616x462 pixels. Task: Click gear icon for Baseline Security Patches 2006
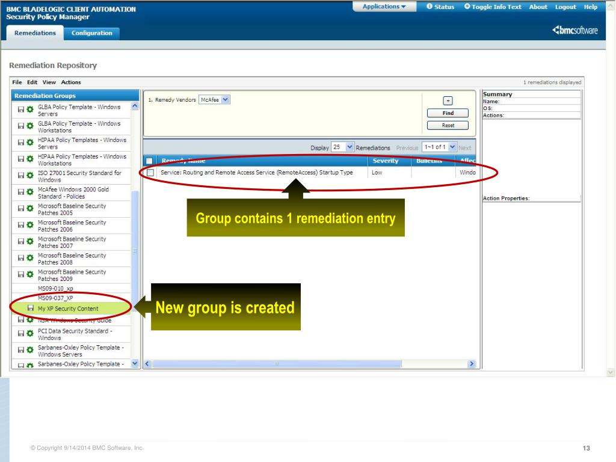(30, 225)
